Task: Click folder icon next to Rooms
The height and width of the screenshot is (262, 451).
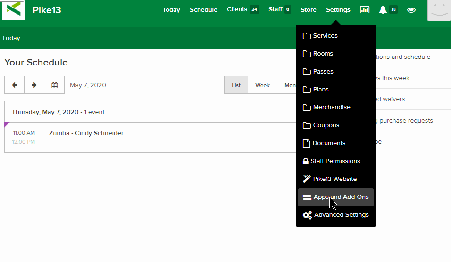Action: tap(307, 54)
